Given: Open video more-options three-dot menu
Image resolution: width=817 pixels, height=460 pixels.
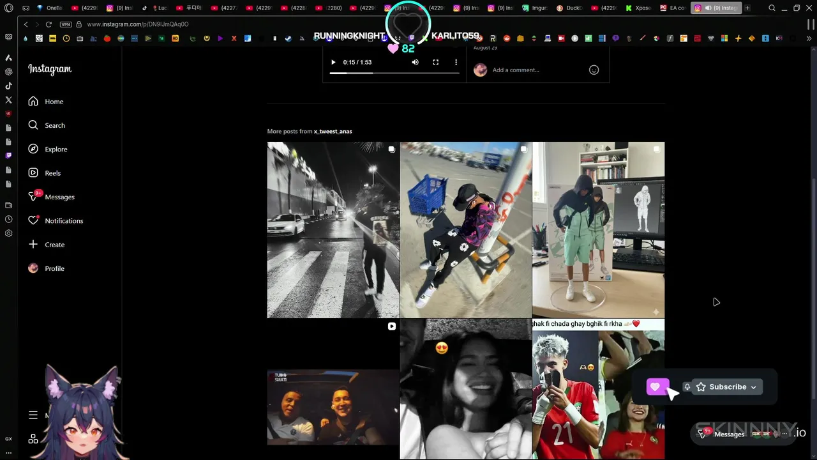Looking at the screenshot, I should coord(456,62).
